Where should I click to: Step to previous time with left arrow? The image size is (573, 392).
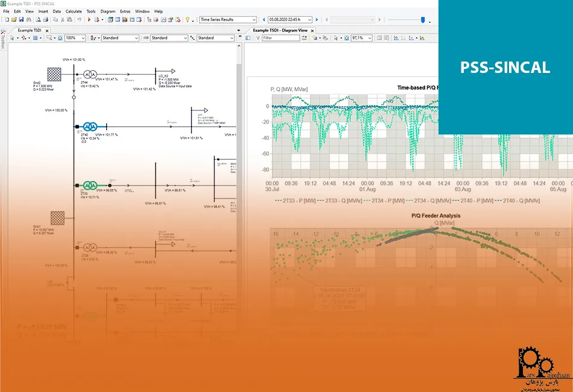(x=263, y=20)
